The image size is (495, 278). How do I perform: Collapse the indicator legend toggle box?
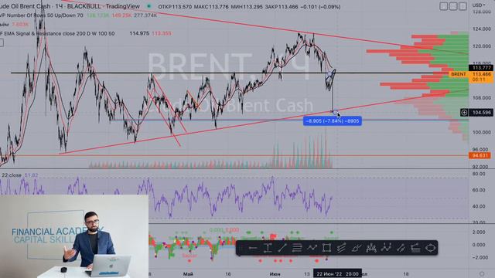click(x=2, y=43)
